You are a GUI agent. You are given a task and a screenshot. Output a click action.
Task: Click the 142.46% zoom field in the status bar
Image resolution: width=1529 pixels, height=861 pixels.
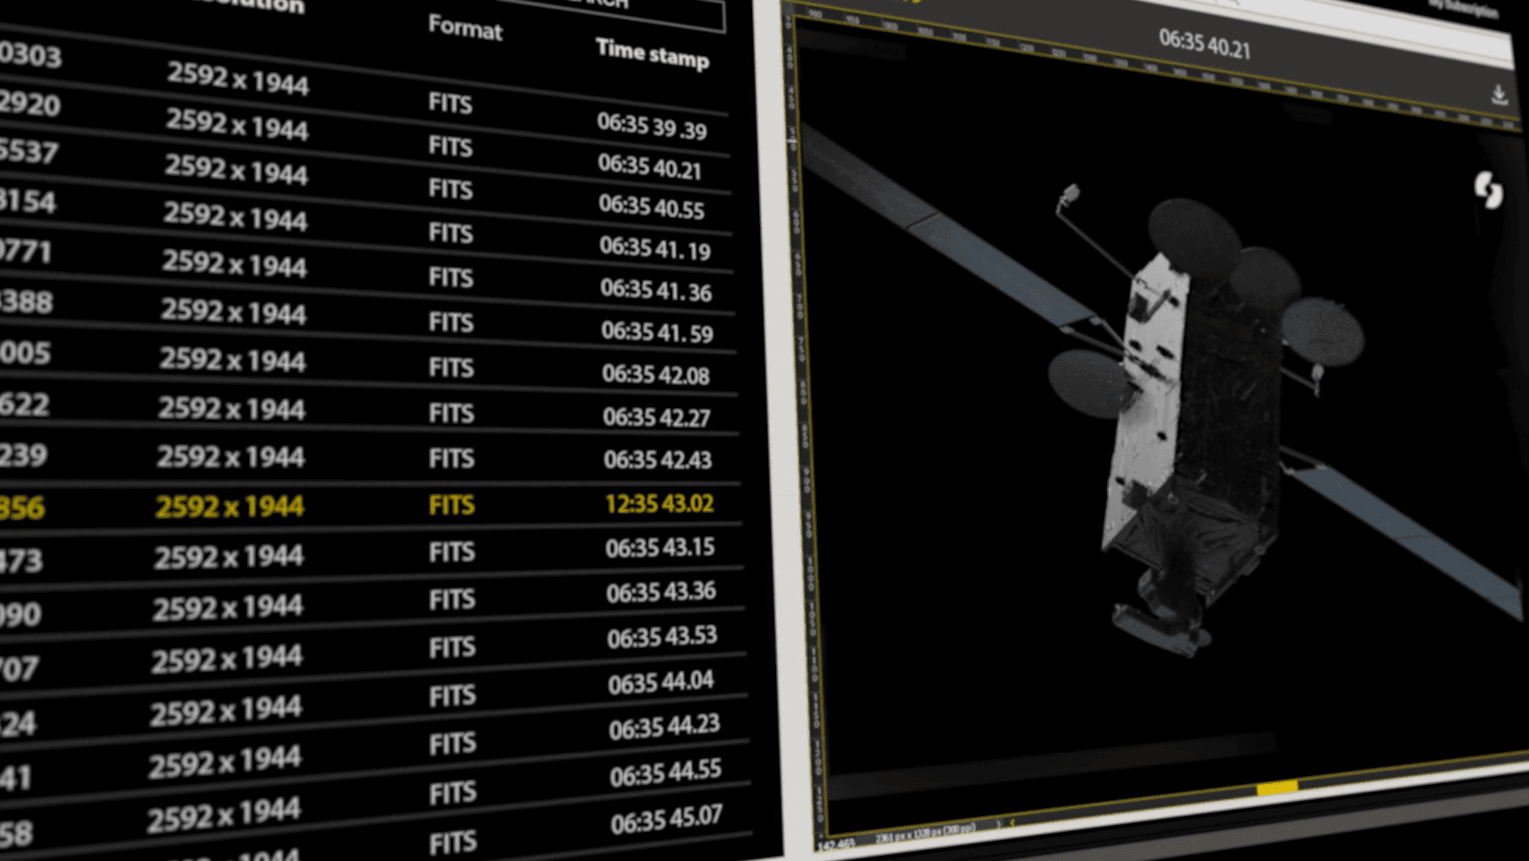836,845
